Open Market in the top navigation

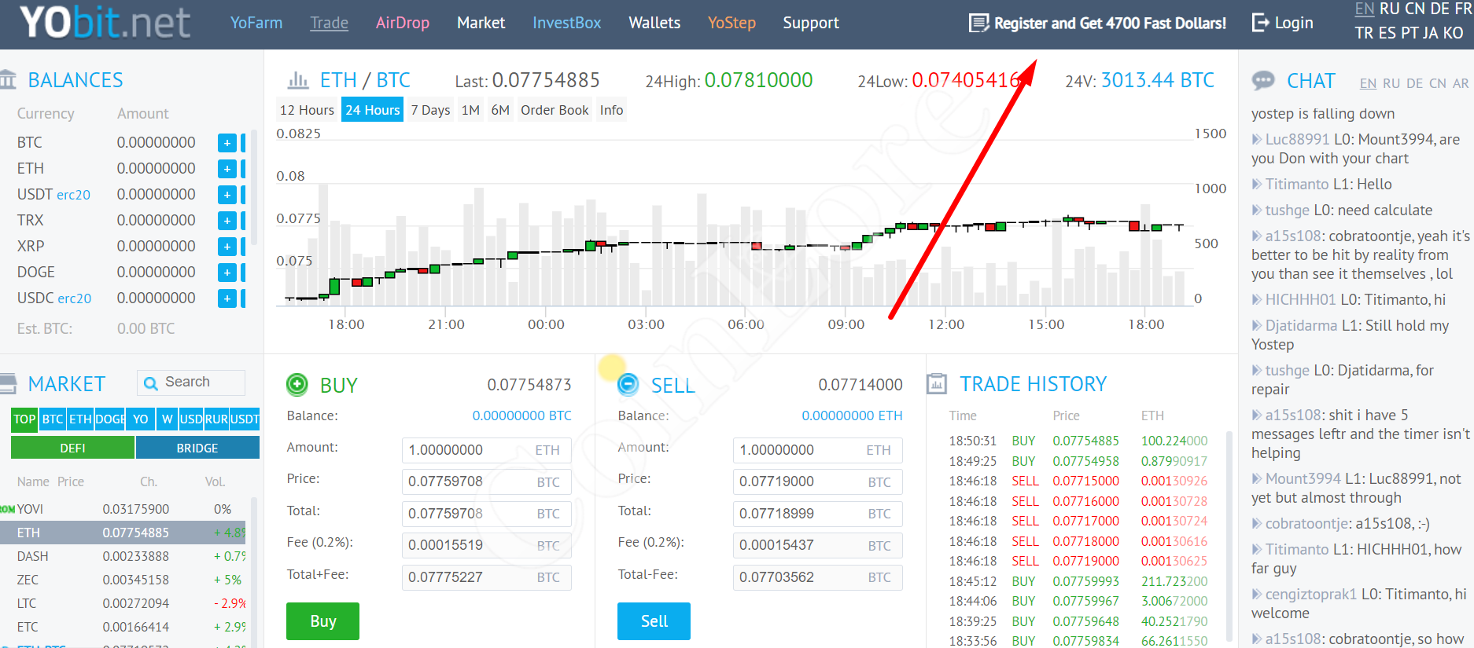(481, 23)
